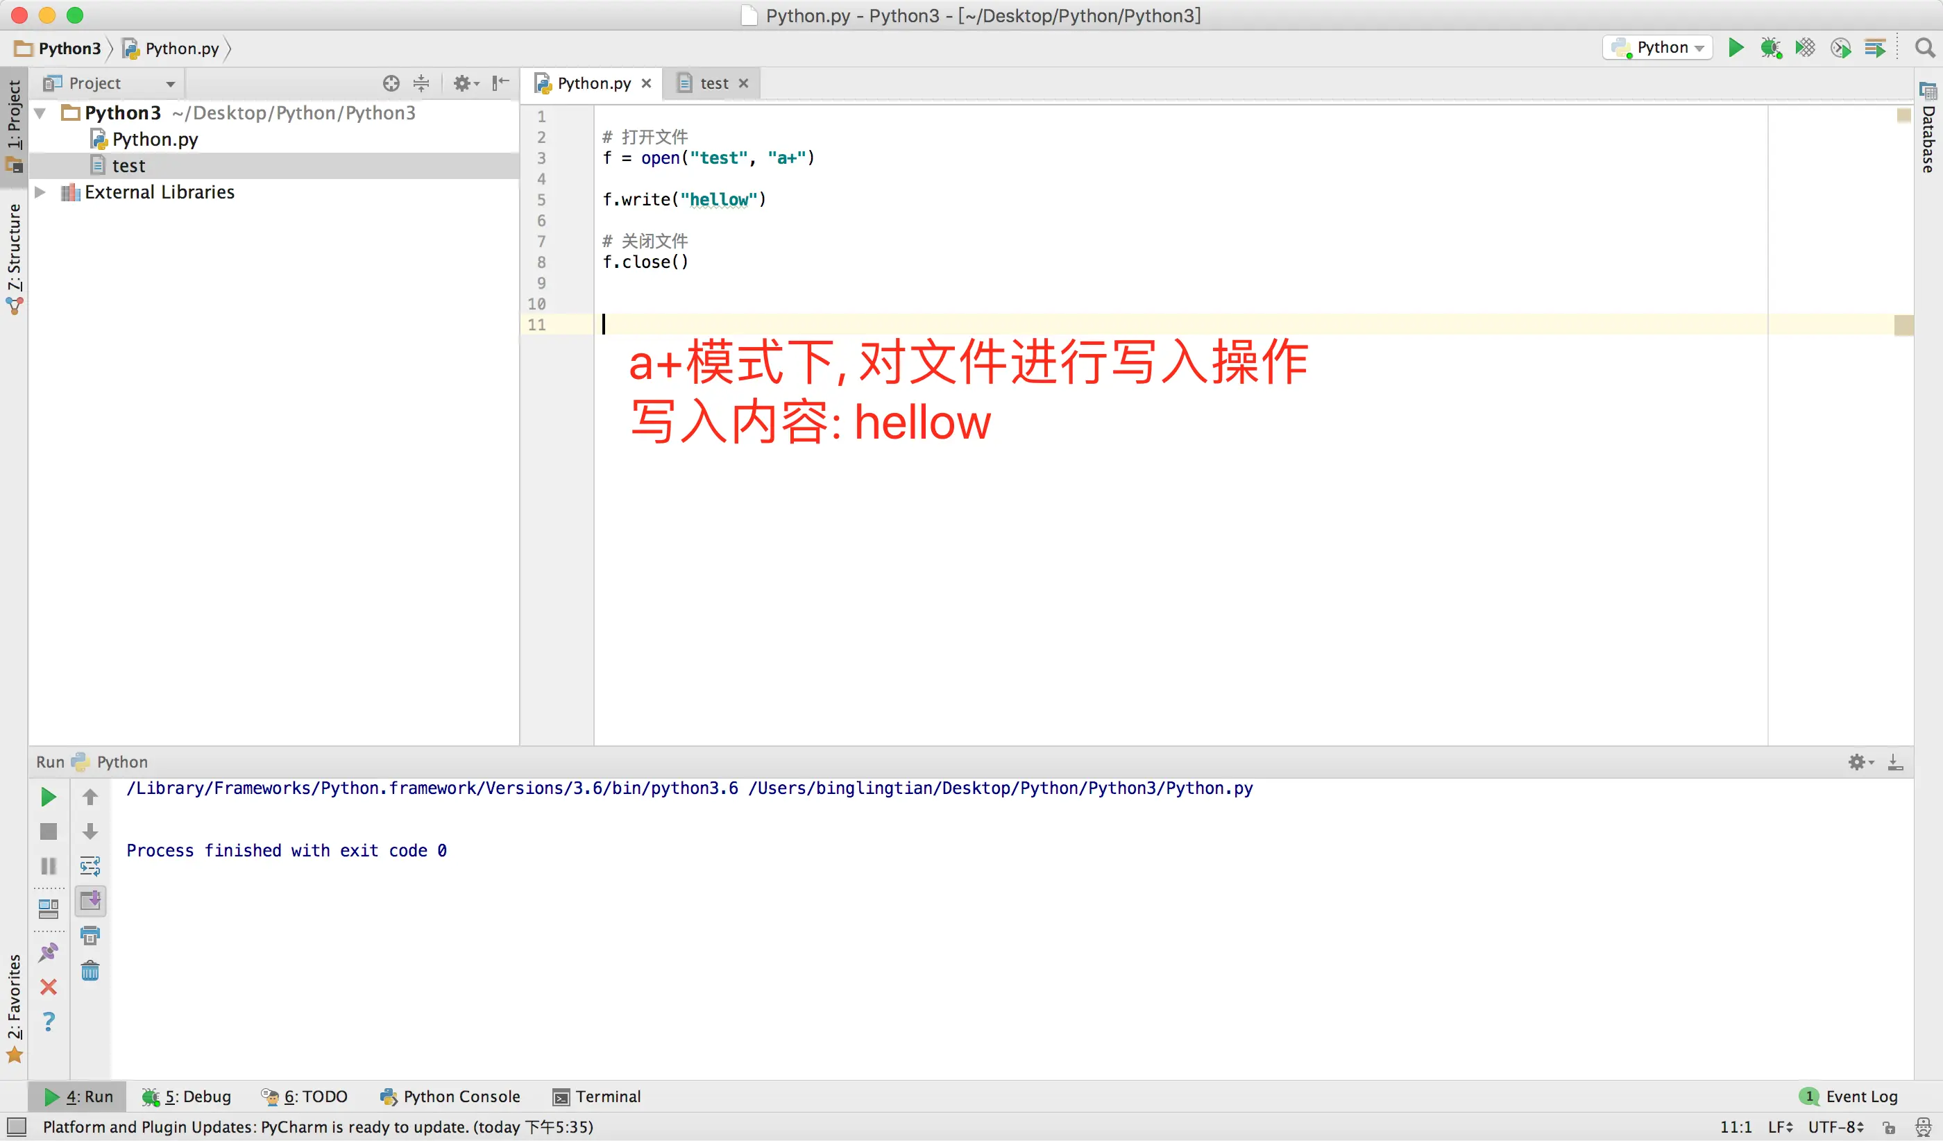Viewport: 1943px width, 1141px height.
Task: Start the Debug bug icon in top toolbar
Action: (1770, 48)
